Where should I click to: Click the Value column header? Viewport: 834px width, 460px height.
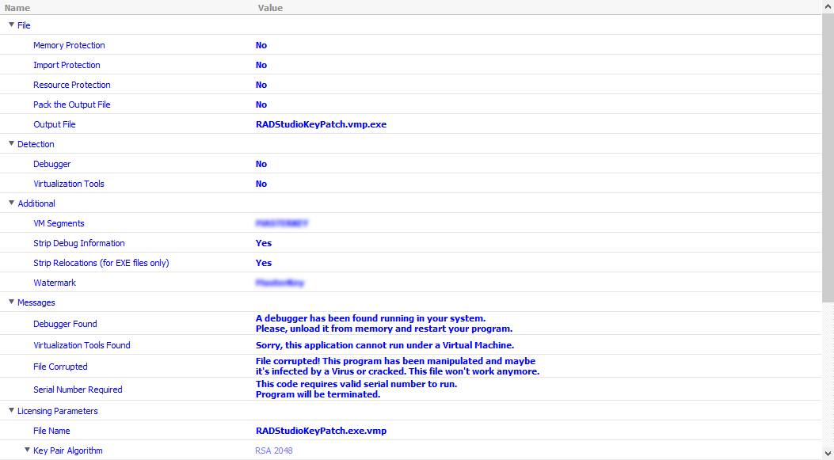pos(270,8)
